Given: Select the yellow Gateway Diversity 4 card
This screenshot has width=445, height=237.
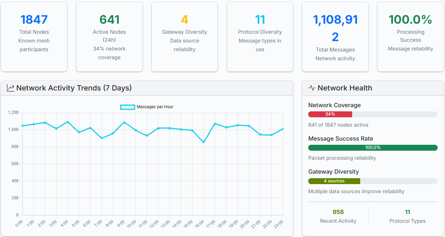Looking at the screenshot, I should click(185, 37).
